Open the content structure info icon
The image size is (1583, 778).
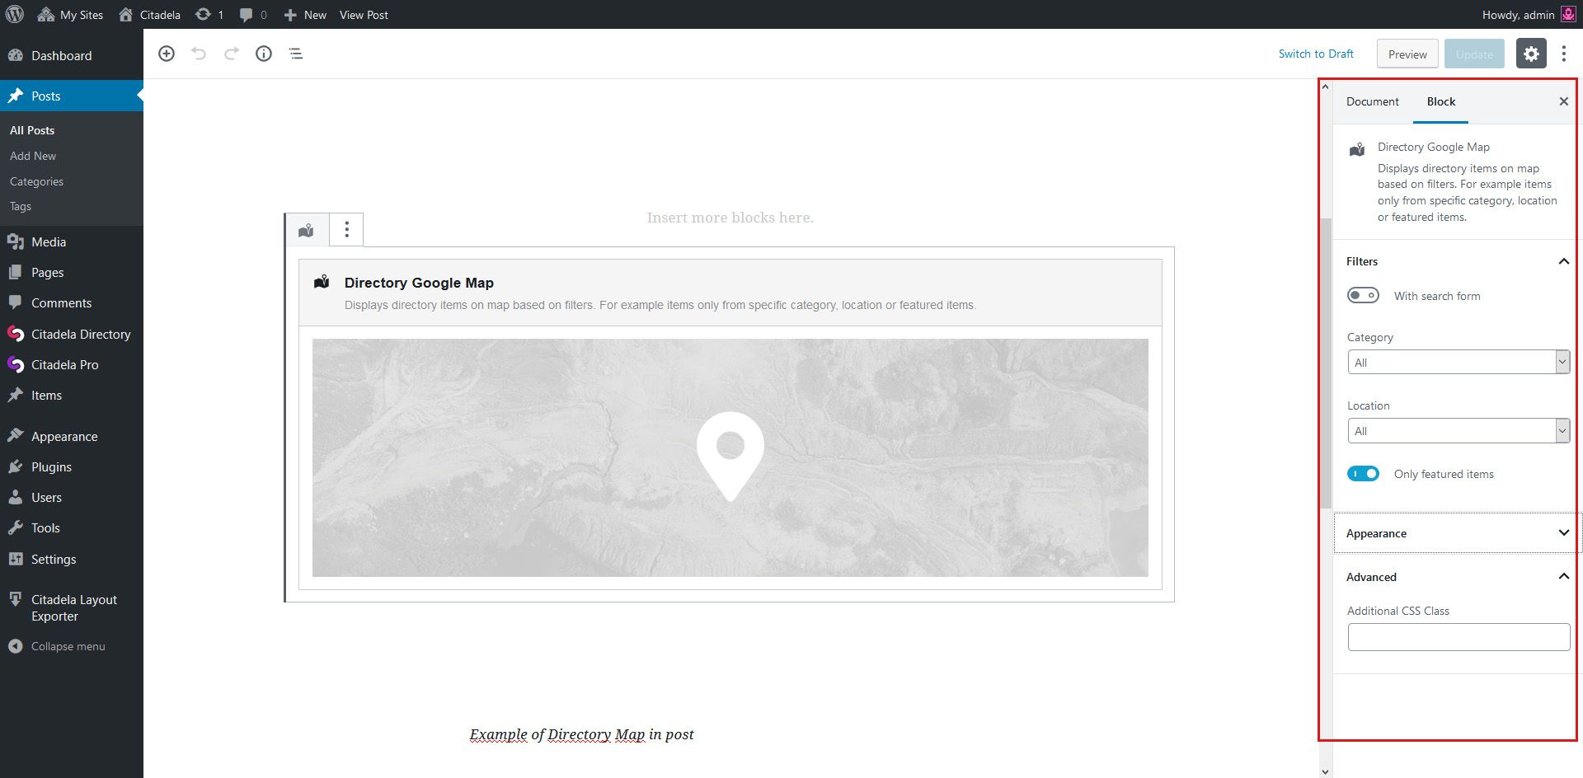point(264,54)
